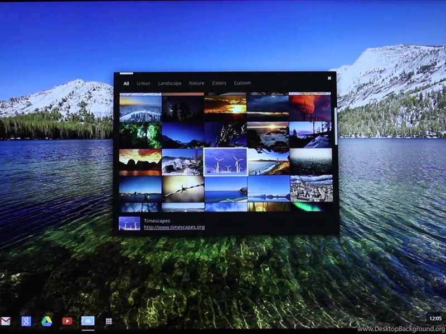Go to the Custom wallpaper tab
446x334 pixels.
[x=242, y=83]
